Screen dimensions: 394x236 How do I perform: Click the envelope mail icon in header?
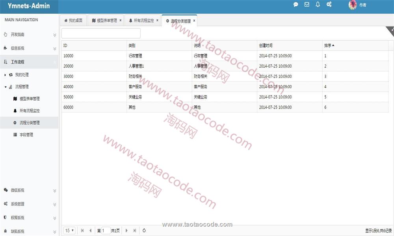[307, 5]
